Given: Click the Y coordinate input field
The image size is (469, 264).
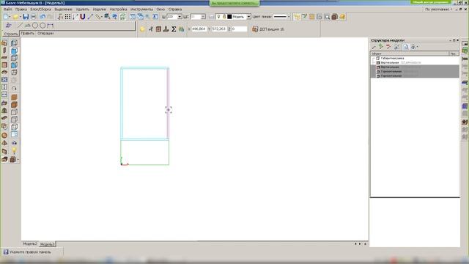Looking at the screenshot, I should pyautogui.click(x=219, y=29).
